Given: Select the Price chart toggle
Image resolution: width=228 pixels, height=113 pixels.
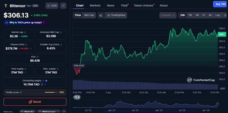Looking at the screenshot, I should point(78,15).
